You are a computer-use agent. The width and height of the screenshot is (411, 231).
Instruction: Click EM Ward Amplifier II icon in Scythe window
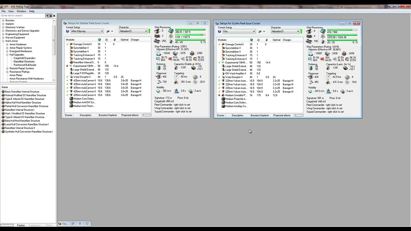(223, 73)
